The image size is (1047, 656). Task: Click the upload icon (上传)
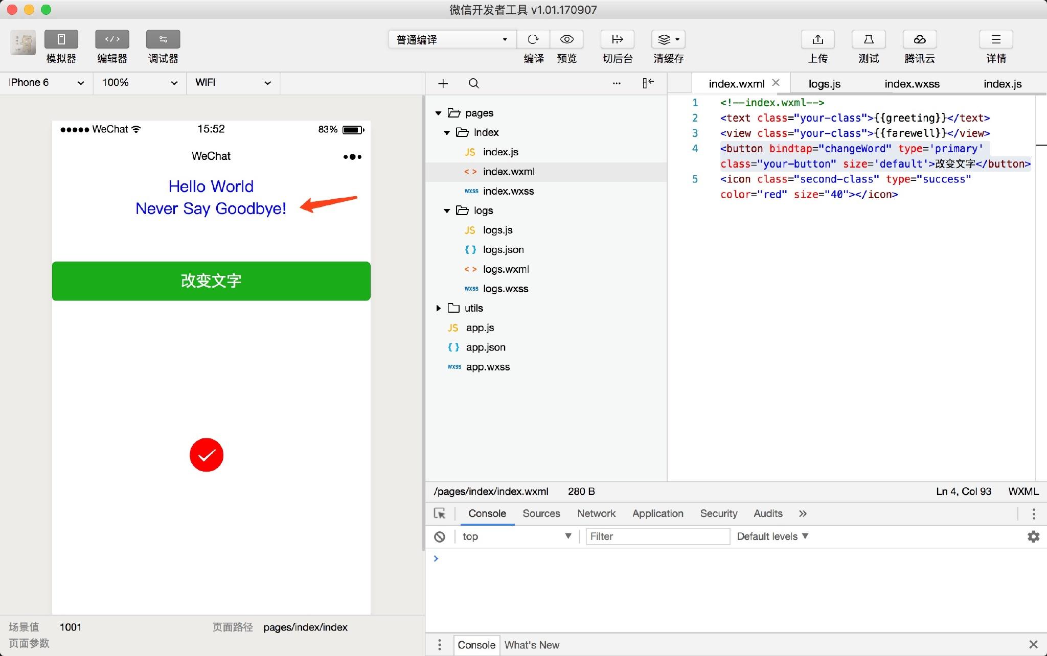(817, 39)
